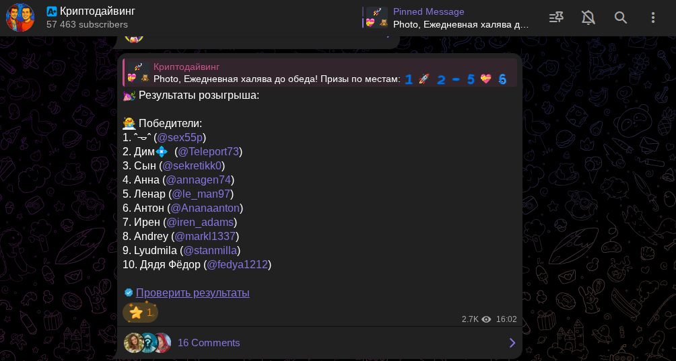The height and width of the screenshot is (361, 676).
Task: Open search in this channel
Action: 620,17
